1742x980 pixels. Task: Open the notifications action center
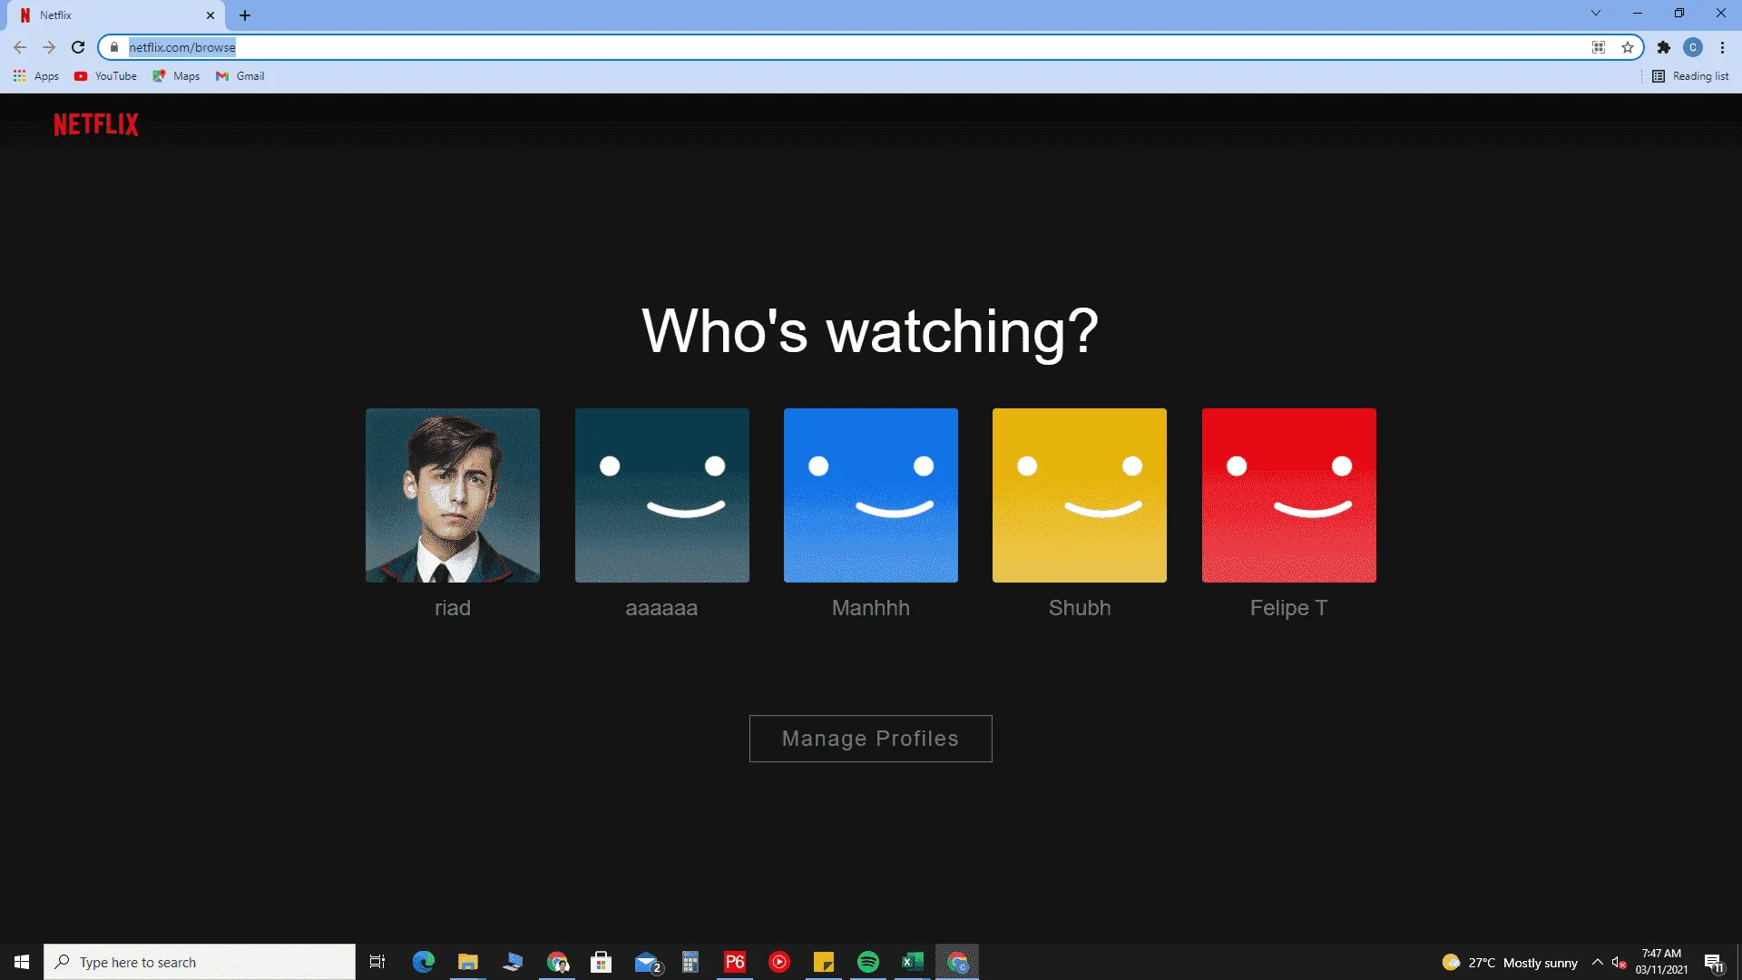[1714, 962]
